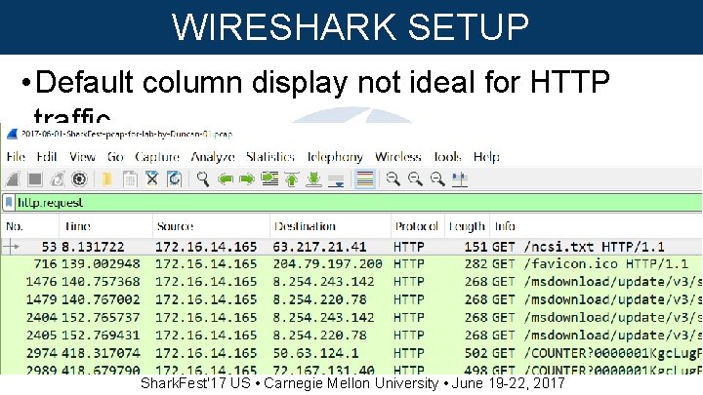Go forward to next packet green arrow
Image resolution: width=703 pixels, height=395 pixels.
pos(247,179)
